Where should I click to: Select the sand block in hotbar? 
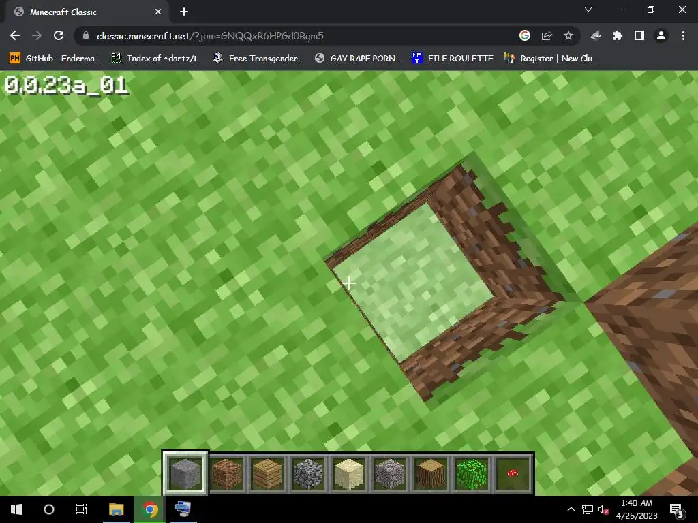pyautogui.click(x=349, y=473)
